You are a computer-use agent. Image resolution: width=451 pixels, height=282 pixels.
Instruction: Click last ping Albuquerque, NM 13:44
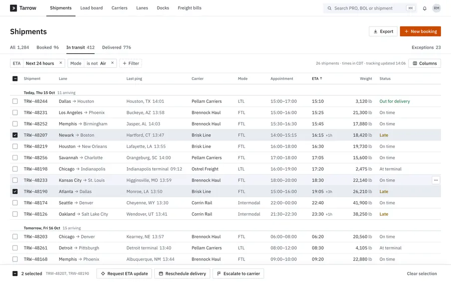click(150, 259)
